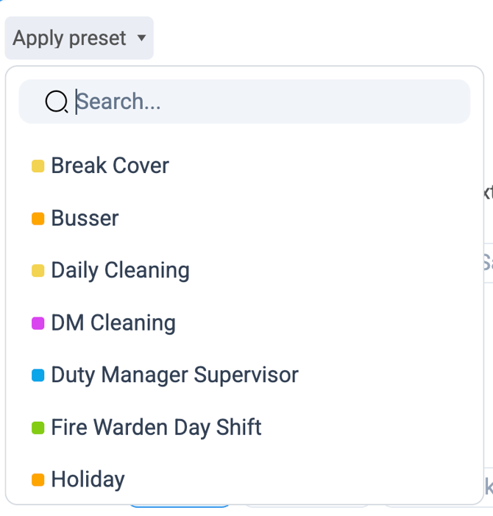This screenshot has width=493, height=516.
Task: Apply the DM Cleaning preset
Action: (x=113, y=322)
